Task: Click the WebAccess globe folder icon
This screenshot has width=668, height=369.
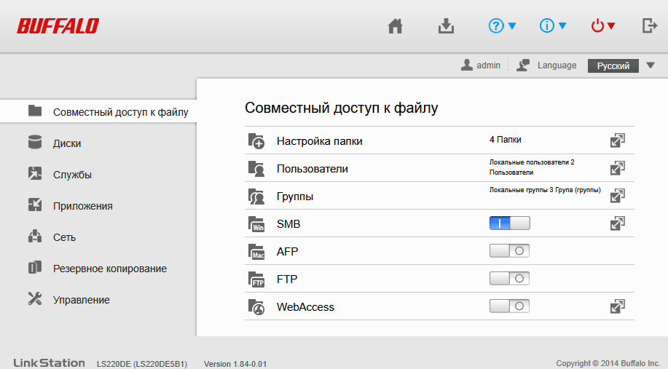Action: click(x=256, y=307)
